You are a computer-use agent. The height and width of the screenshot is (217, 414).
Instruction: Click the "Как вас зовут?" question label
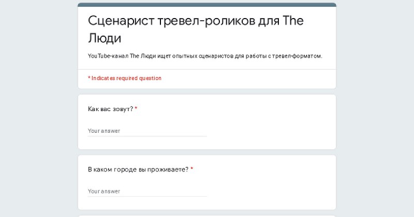point(110,109)
